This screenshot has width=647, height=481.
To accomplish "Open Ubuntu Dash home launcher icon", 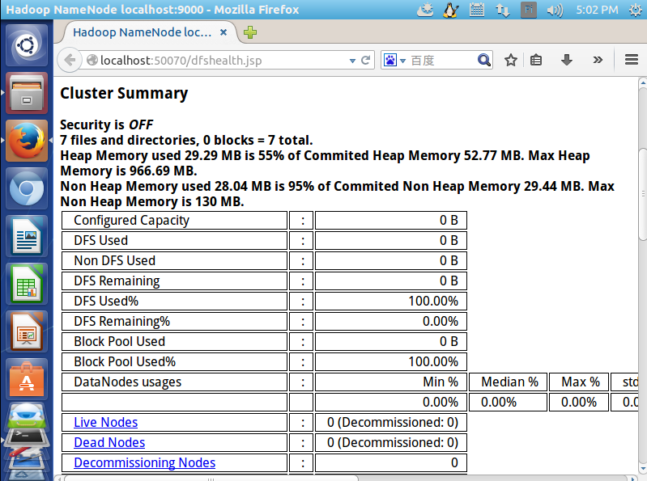I will [x=27, y=45].
